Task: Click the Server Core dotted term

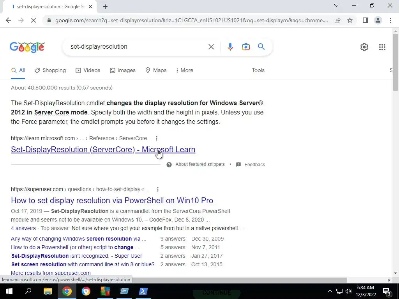Action: [51, 113]
